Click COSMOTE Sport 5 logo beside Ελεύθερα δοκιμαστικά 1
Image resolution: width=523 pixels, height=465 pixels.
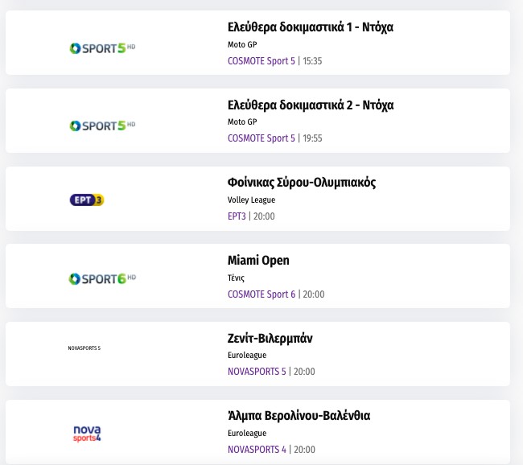(102, 48)
